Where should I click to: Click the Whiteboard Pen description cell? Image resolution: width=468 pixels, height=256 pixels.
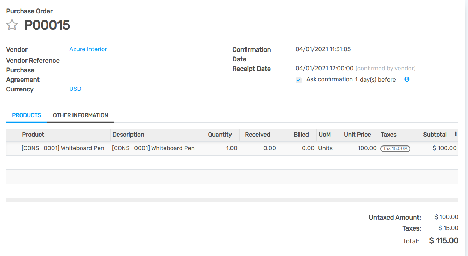[x=153, y=148]
